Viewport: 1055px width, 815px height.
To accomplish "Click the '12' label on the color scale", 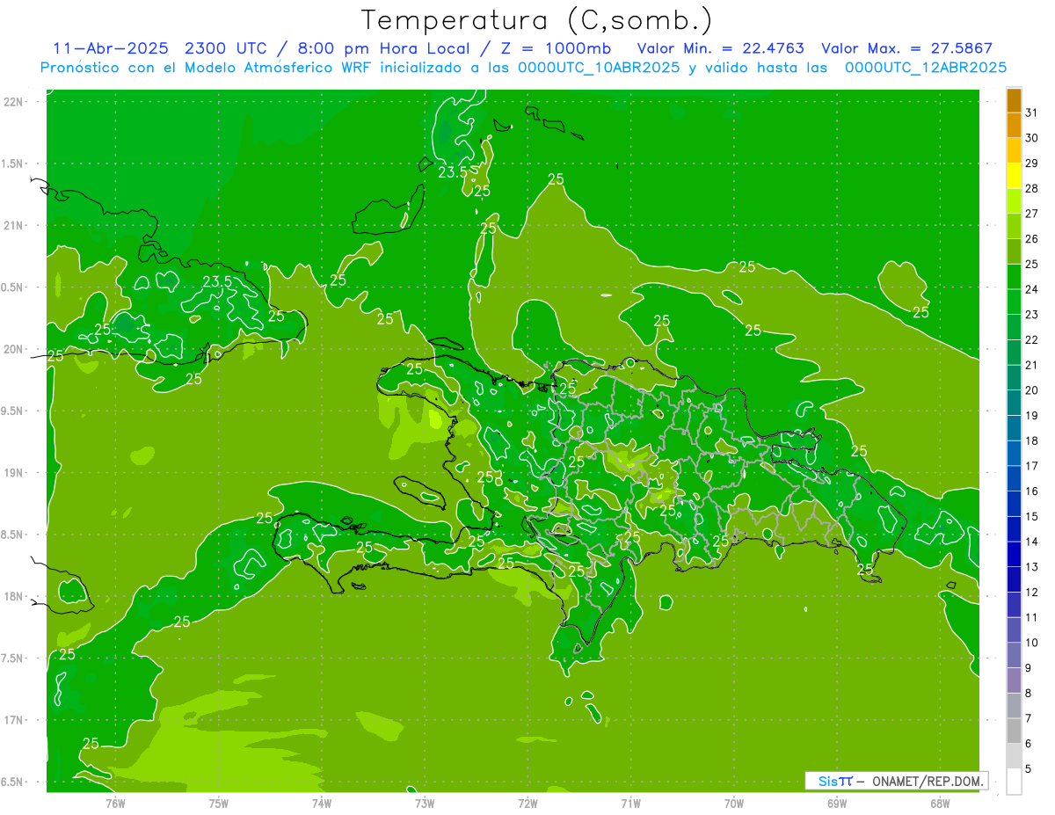I will click(x=1032, y=593).
